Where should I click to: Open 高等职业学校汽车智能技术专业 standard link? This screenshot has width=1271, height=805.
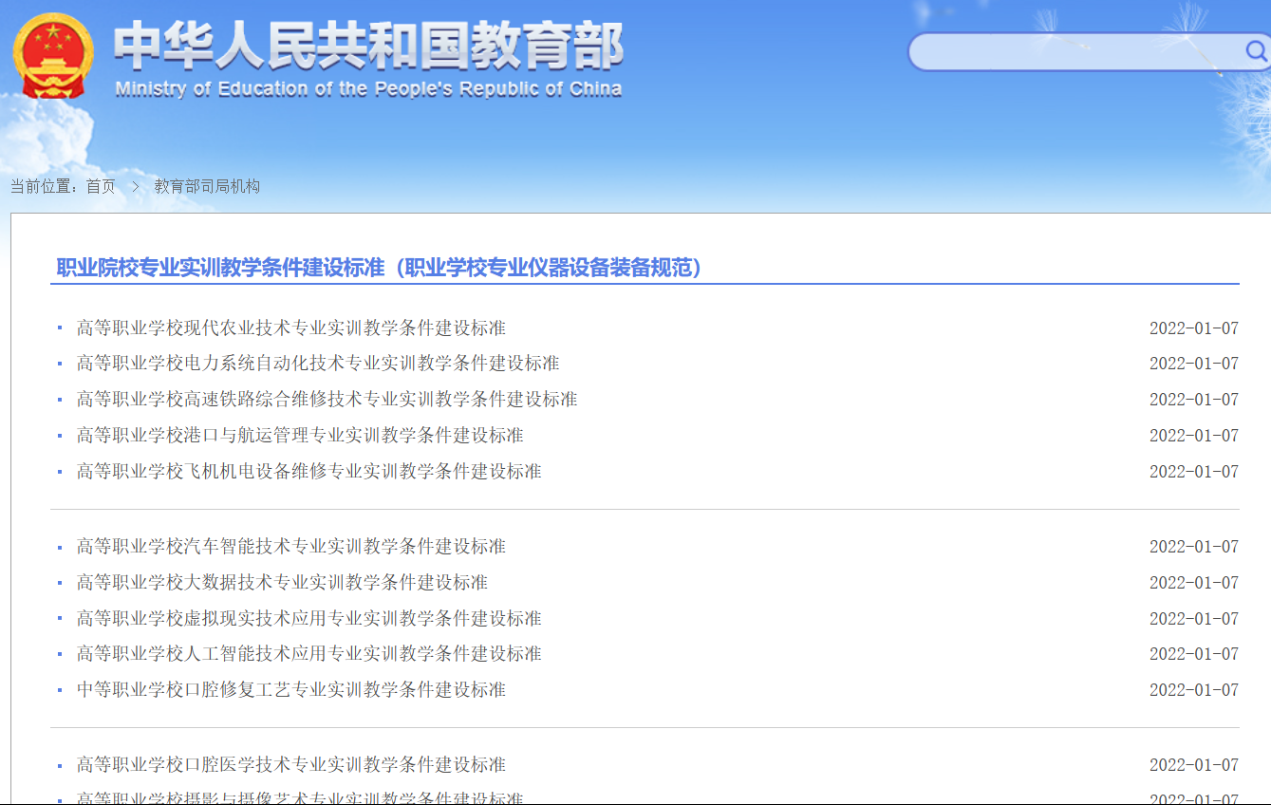pyautogui.click(x=291, y=547)
